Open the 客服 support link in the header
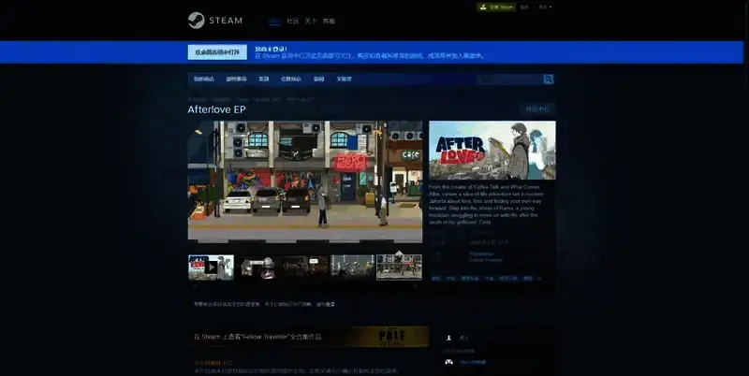 coord(329,21)
